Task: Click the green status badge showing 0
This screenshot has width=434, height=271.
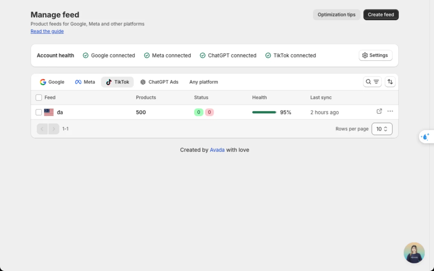Action: click(199, 112)
